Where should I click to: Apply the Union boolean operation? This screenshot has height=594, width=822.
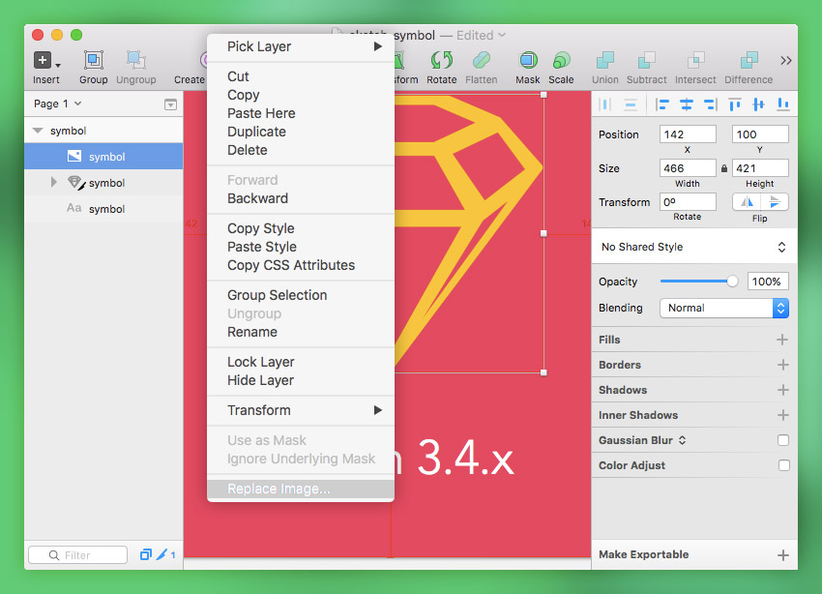click(x=604, y=61)
